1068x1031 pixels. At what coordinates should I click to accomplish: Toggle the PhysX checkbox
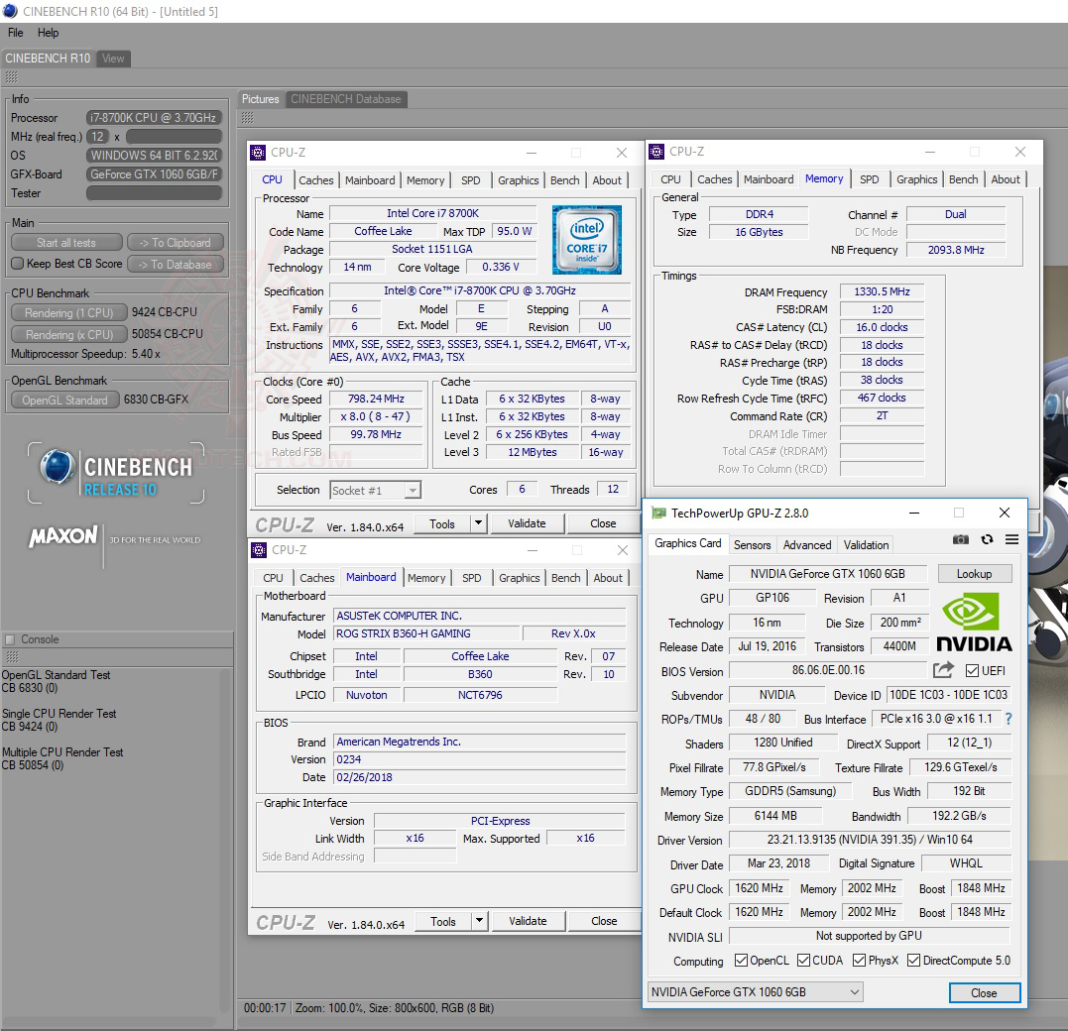(x=857, y=960)
